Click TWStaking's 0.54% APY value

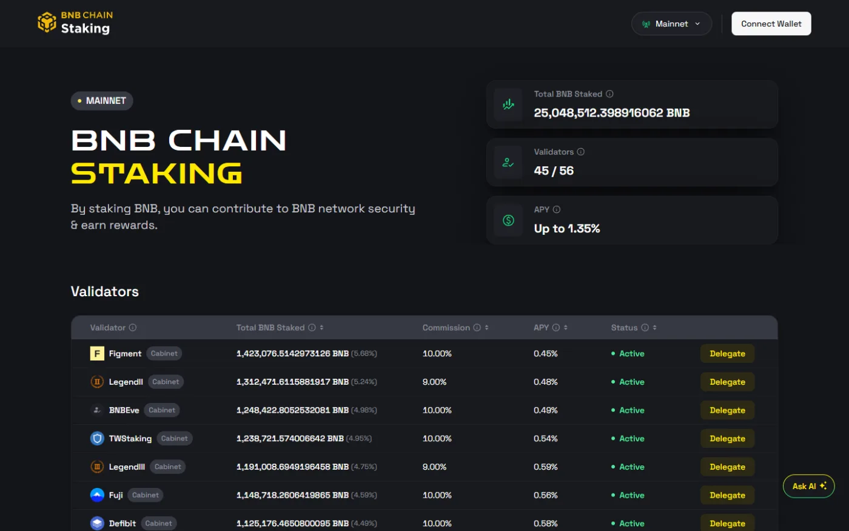click(546, 438)
